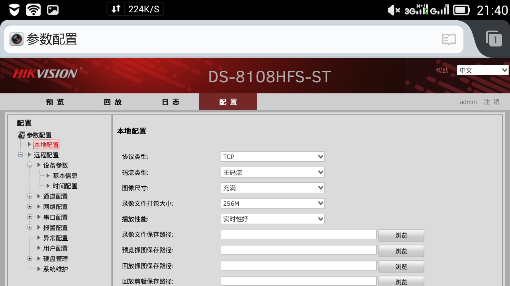
Task: Tap the Wi-Fi status icon
Action: [x=33, y=10]
